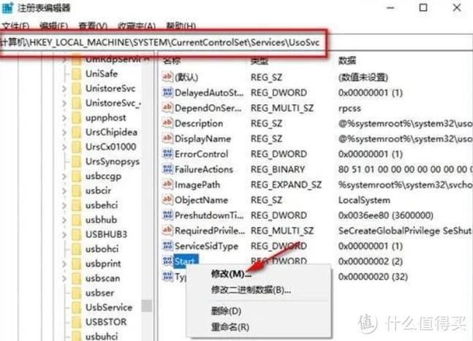Click the ErrorControl DWORD value icon

click(x=167, y=153)
